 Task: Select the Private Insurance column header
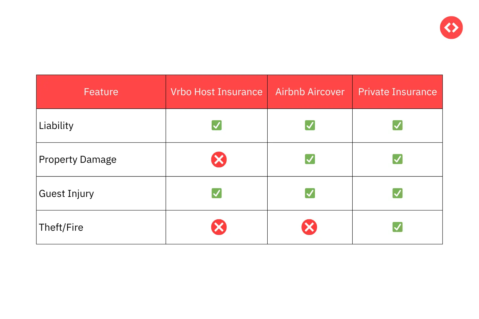[397, 92]
